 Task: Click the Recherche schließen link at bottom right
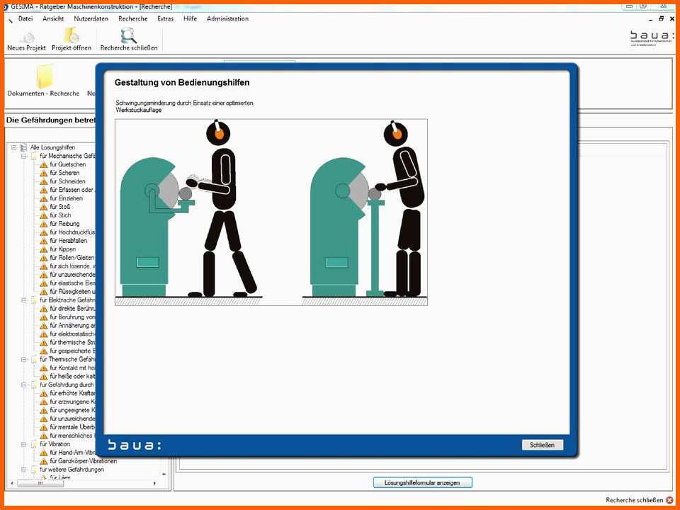(x=635, y=500)
